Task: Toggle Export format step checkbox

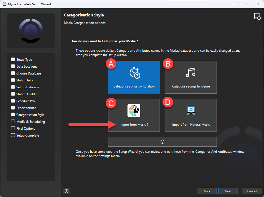Action: coord(13,108)
